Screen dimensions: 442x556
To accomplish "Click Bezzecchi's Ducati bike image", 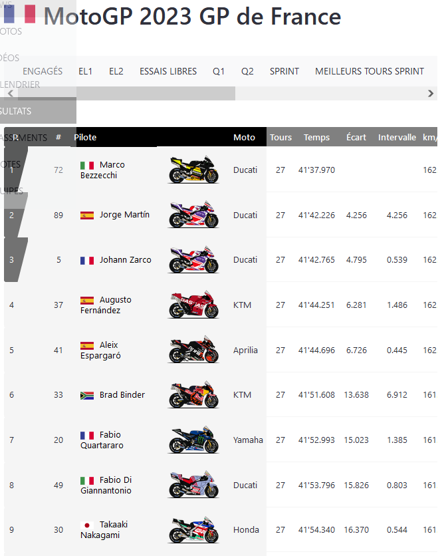I will tap(193, 170).
